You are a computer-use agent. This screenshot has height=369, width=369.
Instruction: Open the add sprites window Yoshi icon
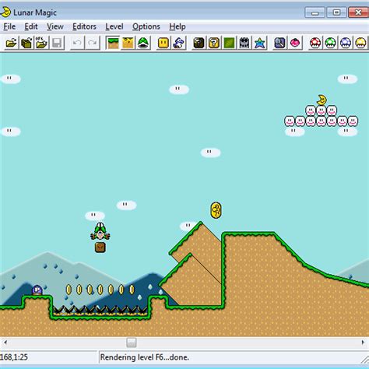tap(178, 43)
